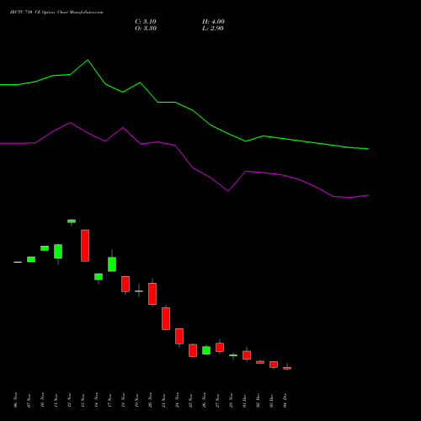Click the red candle above 21 Nov
Viewport: 421px width, 421px height.
click(166, 318)
